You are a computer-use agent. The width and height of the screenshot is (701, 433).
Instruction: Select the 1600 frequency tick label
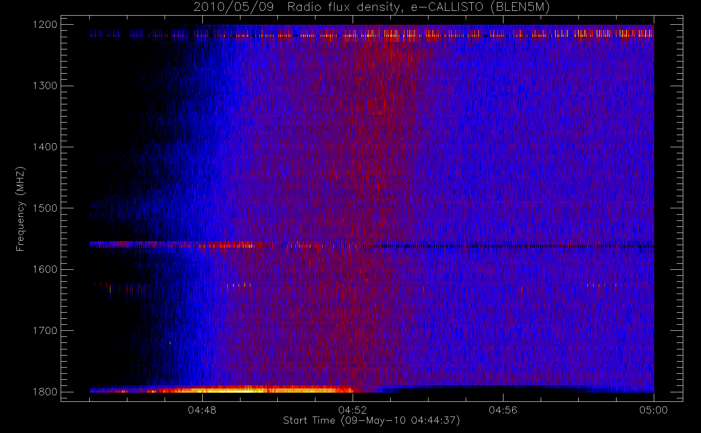[45, 269]
